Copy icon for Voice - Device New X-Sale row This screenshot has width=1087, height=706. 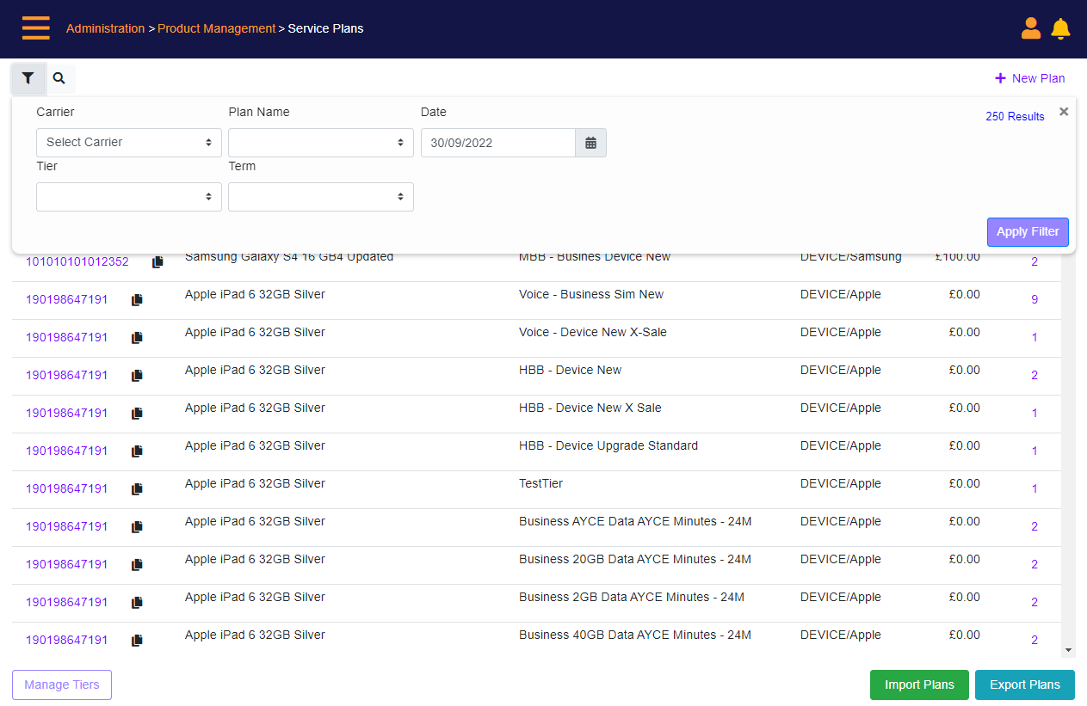point(137,338)
